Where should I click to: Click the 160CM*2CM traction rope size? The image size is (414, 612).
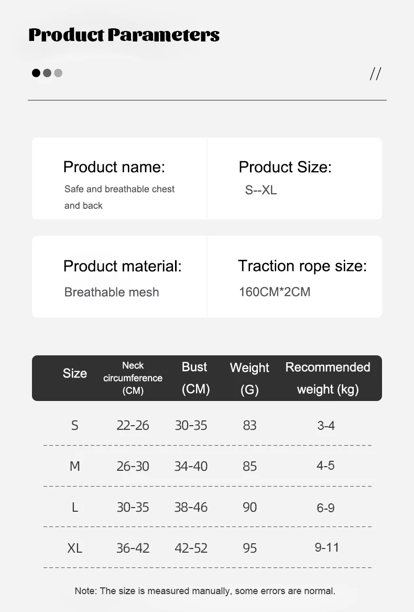point(275,291)
